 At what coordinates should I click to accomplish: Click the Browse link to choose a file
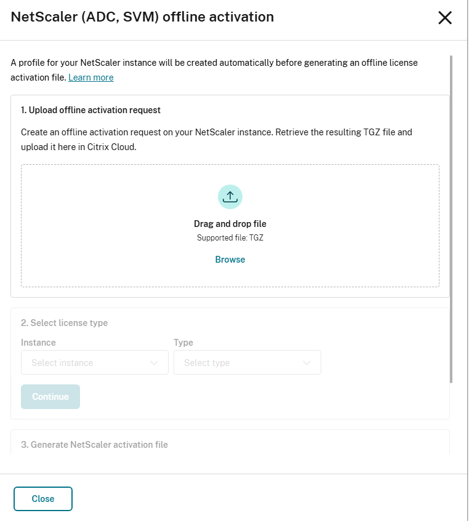pyautogui.click(x=230, y=260)
